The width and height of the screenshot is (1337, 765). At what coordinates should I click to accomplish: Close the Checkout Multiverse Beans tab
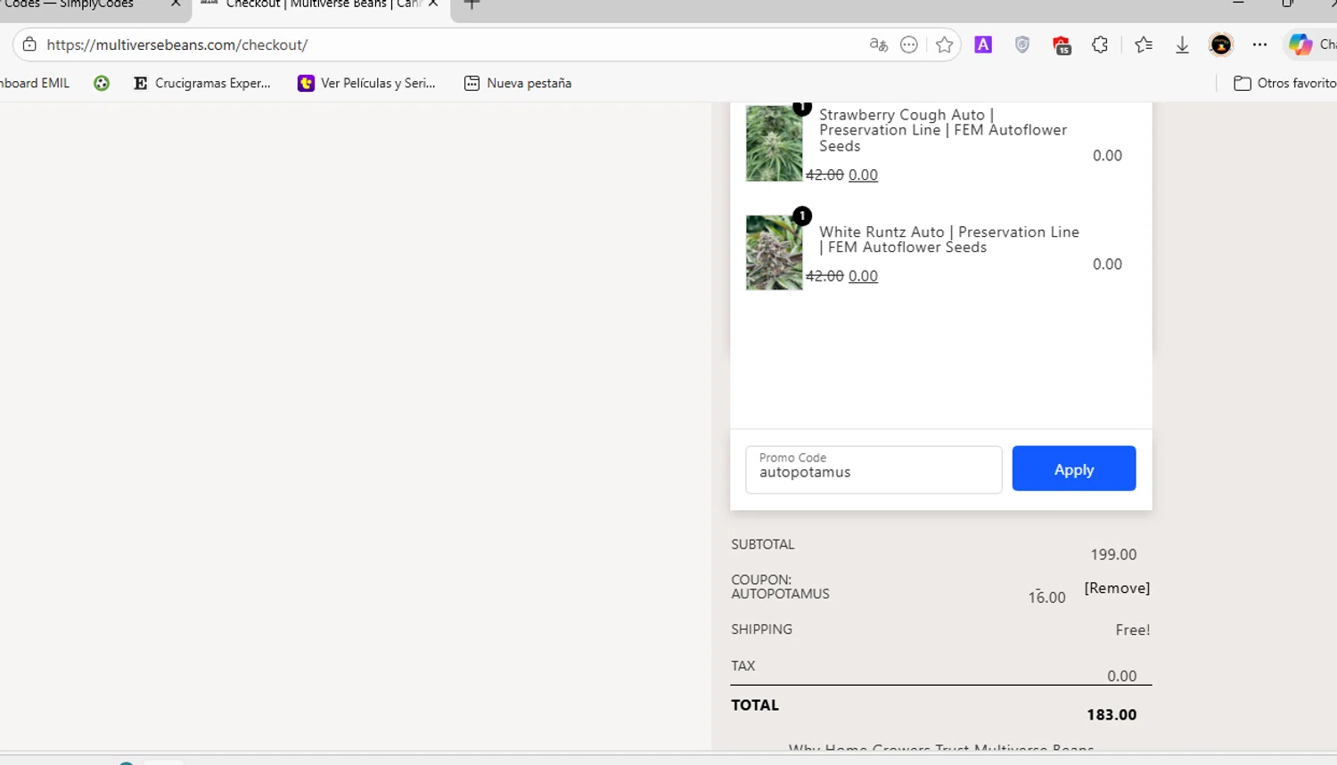pos(433,4)
